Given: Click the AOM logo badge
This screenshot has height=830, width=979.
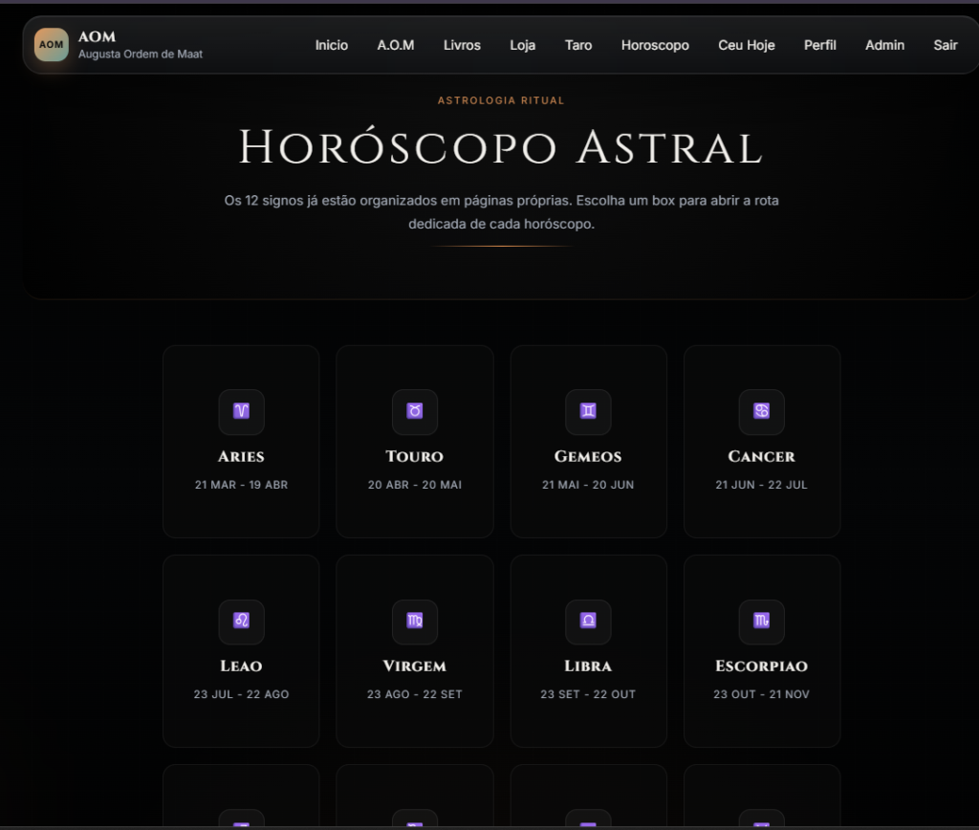Looking at the screenshot, I should pos(52,45).
